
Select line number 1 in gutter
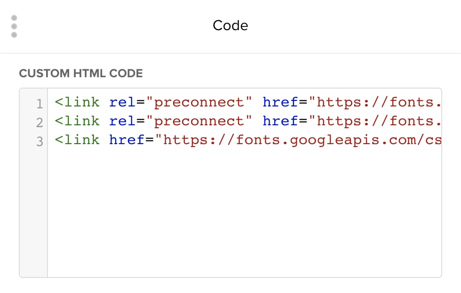(x=40, y=104)
